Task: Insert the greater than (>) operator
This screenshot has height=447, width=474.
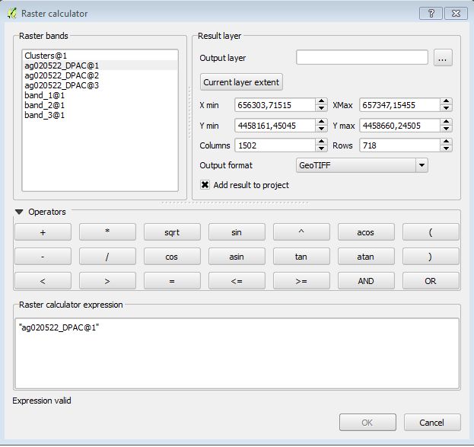Action: [107, 281]
